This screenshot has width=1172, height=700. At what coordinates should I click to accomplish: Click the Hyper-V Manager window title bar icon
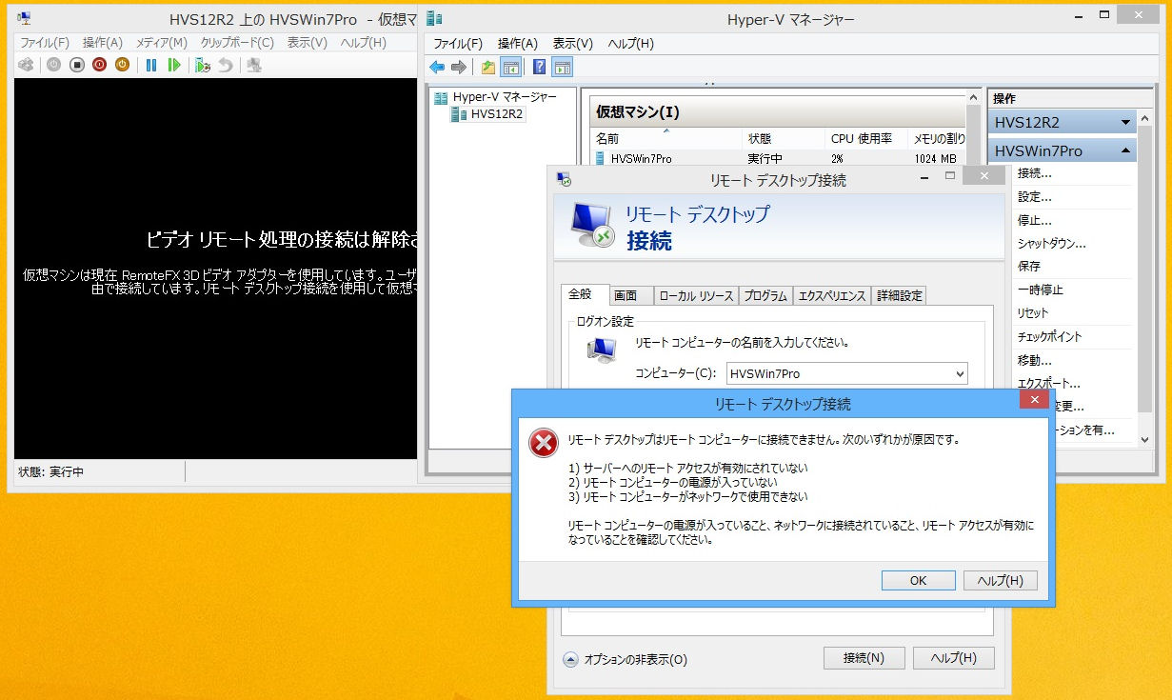click(434, 18)
